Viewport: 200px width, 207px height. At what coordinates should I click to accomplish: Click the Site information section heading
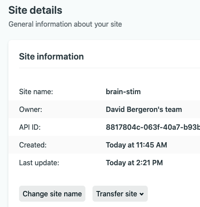51,56
